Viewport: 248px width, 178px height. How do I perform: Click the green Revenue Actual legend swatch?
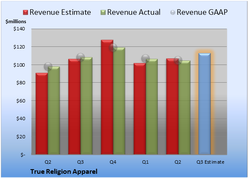[103, 12]
